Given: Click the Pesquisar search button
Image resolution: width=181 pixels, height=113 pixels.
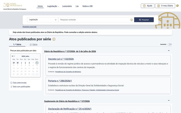Looking at the screenshot, I should tap(144, 20).
